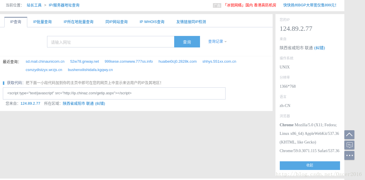This screenshot has width=365, height=180.
Task: Click the 1366*768 resolution value
Action: pos(288,87)
